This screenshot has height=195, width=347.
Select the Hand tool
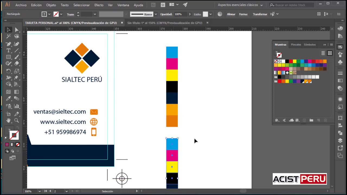click(8, 121)
